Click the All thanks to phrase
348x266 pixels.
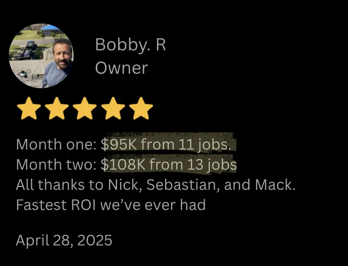[60, 185]
